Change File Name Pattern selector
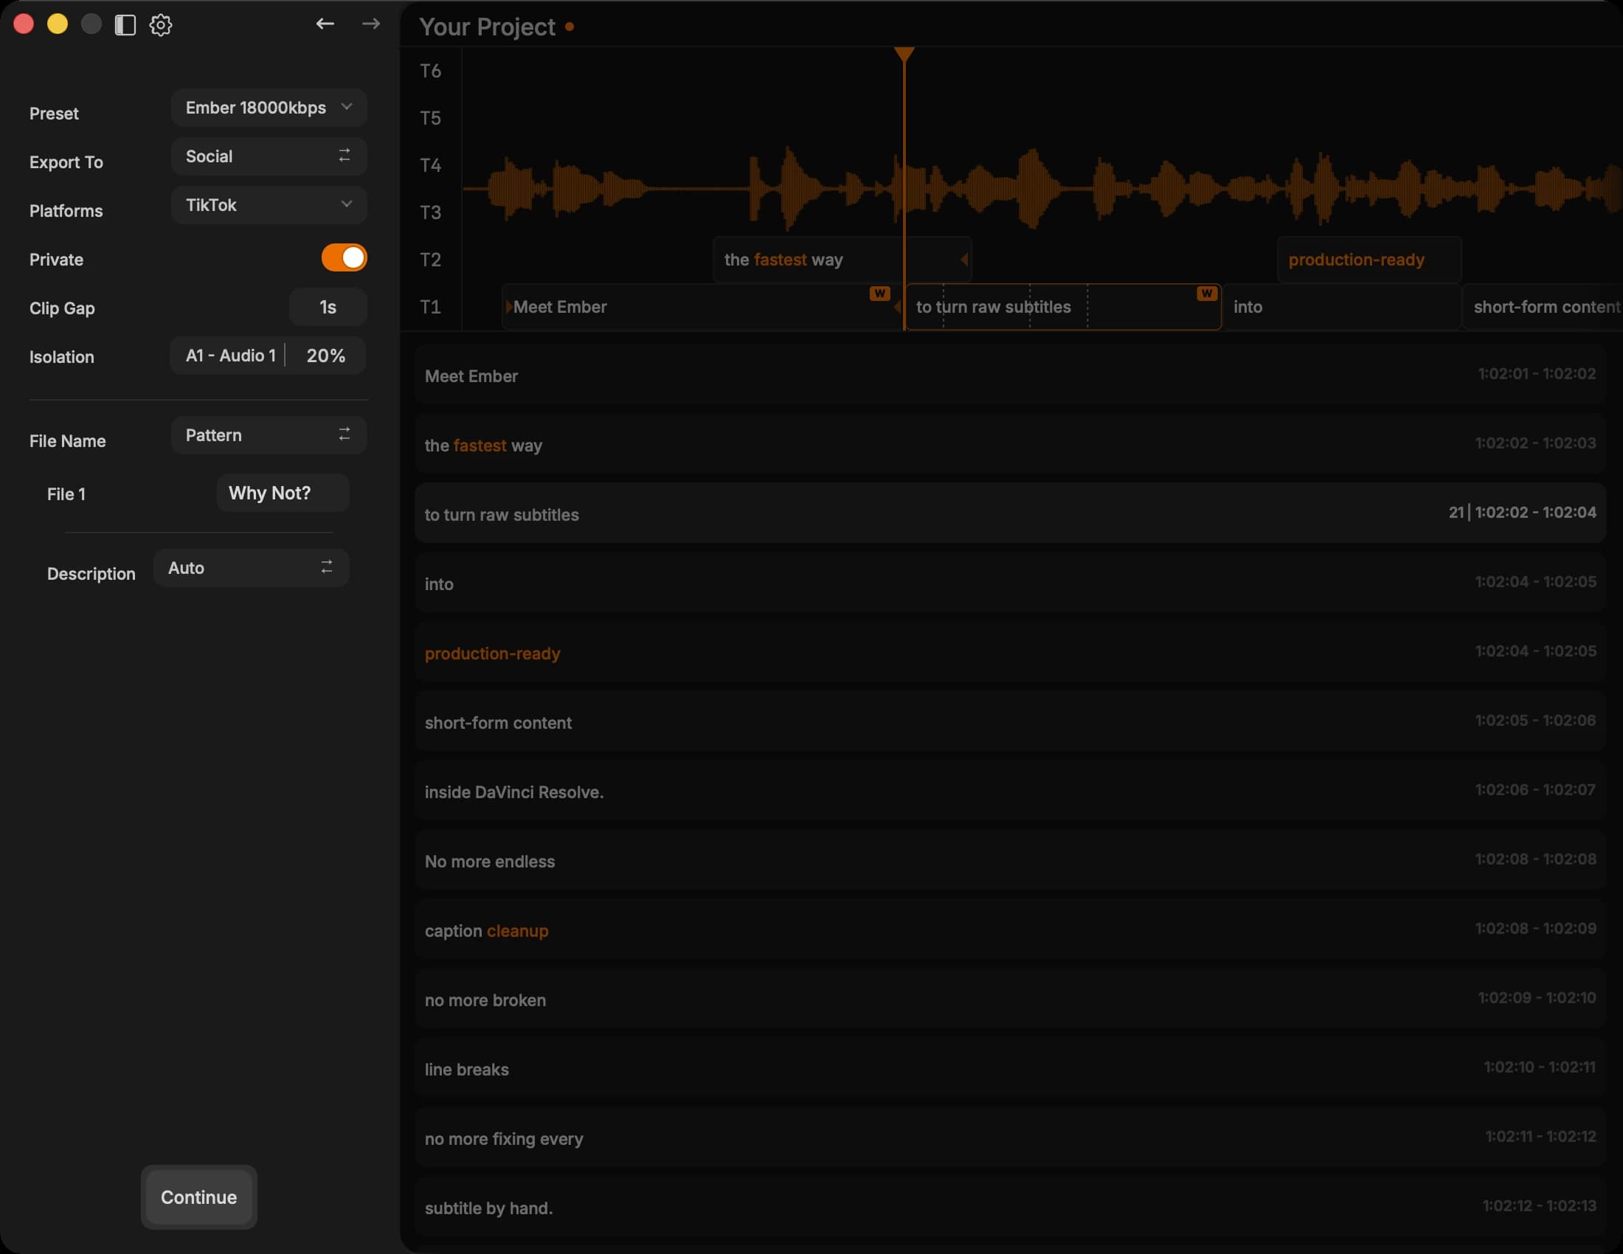 (x=269, y=434)
